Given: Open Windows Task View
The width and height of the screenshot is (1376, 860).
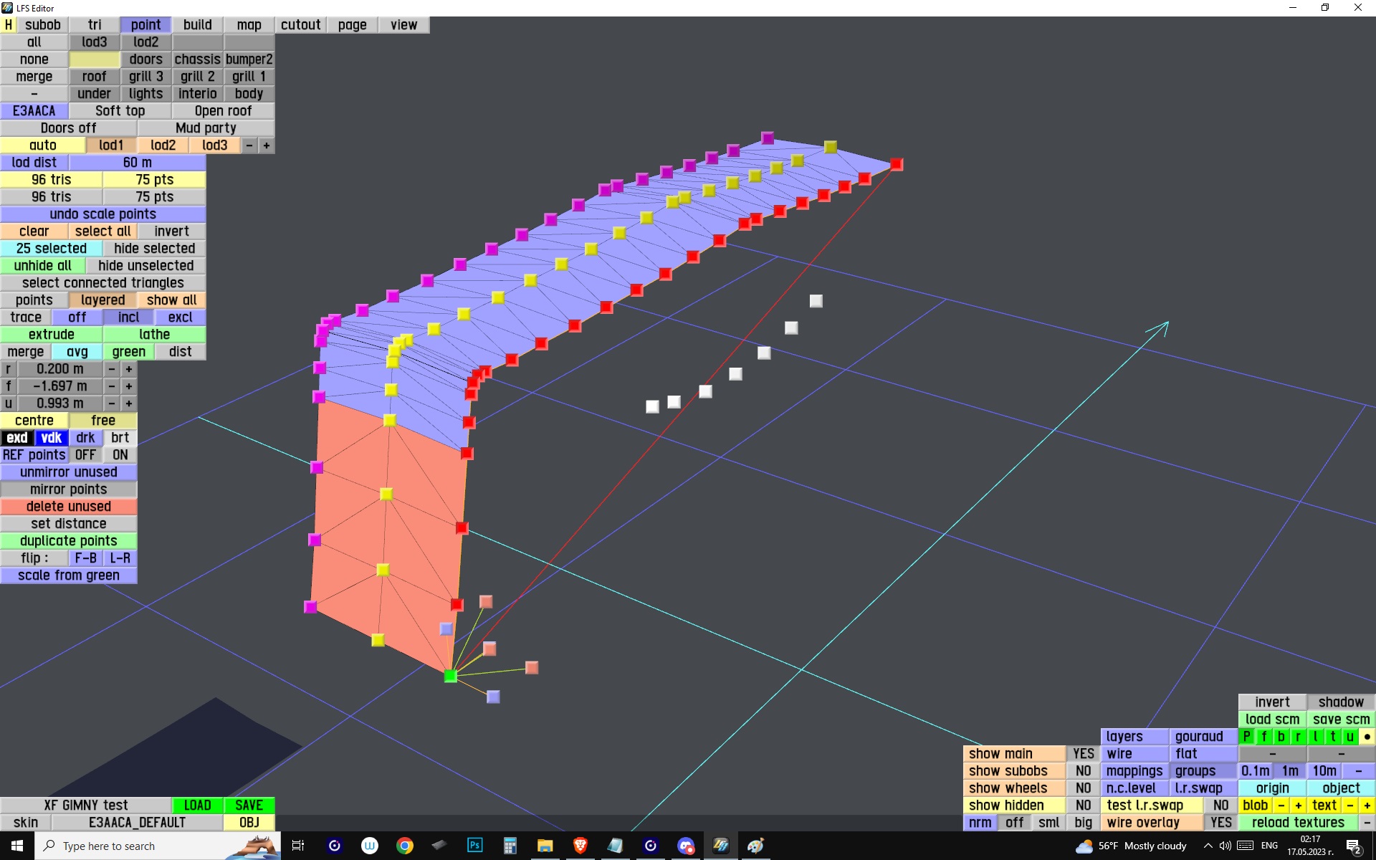Looking at the screenshot, I should point(298,846).
